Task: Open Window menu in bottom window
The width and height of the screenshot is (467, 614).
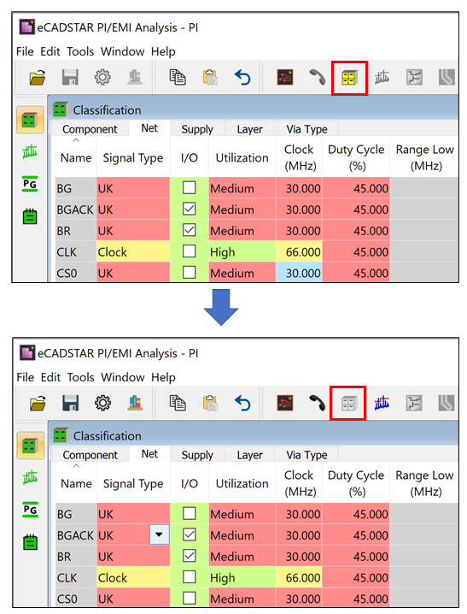Action: (123, 377)
